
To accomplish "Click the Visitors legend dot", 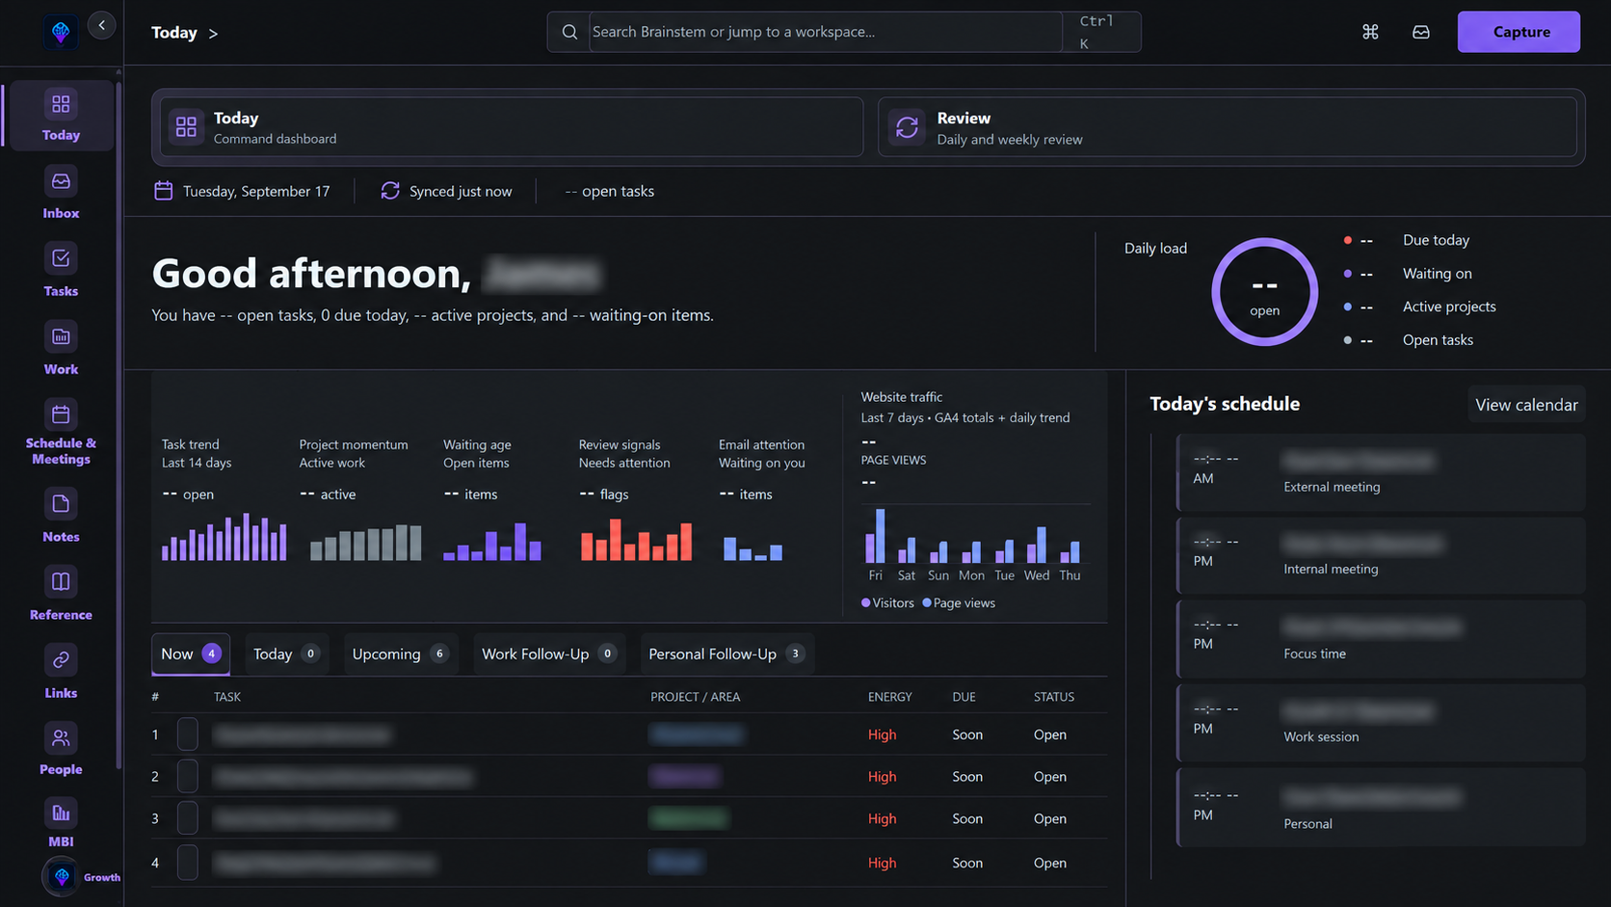I will tap(866, 602).
